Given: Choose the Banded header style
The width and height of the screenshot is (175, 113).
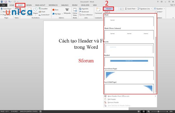Looking at the screenshot, I should tap(129, 62).
